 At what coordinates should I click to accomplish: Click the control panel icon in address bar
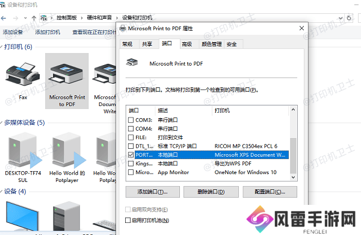pyautogui.click(x=44, y=17)
